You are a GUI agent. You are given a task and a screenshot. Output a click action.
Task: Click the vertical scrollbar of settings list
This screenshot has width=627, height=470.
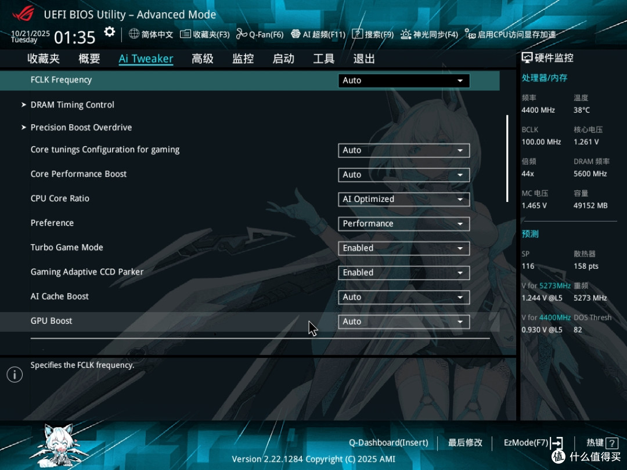(507, 158)
